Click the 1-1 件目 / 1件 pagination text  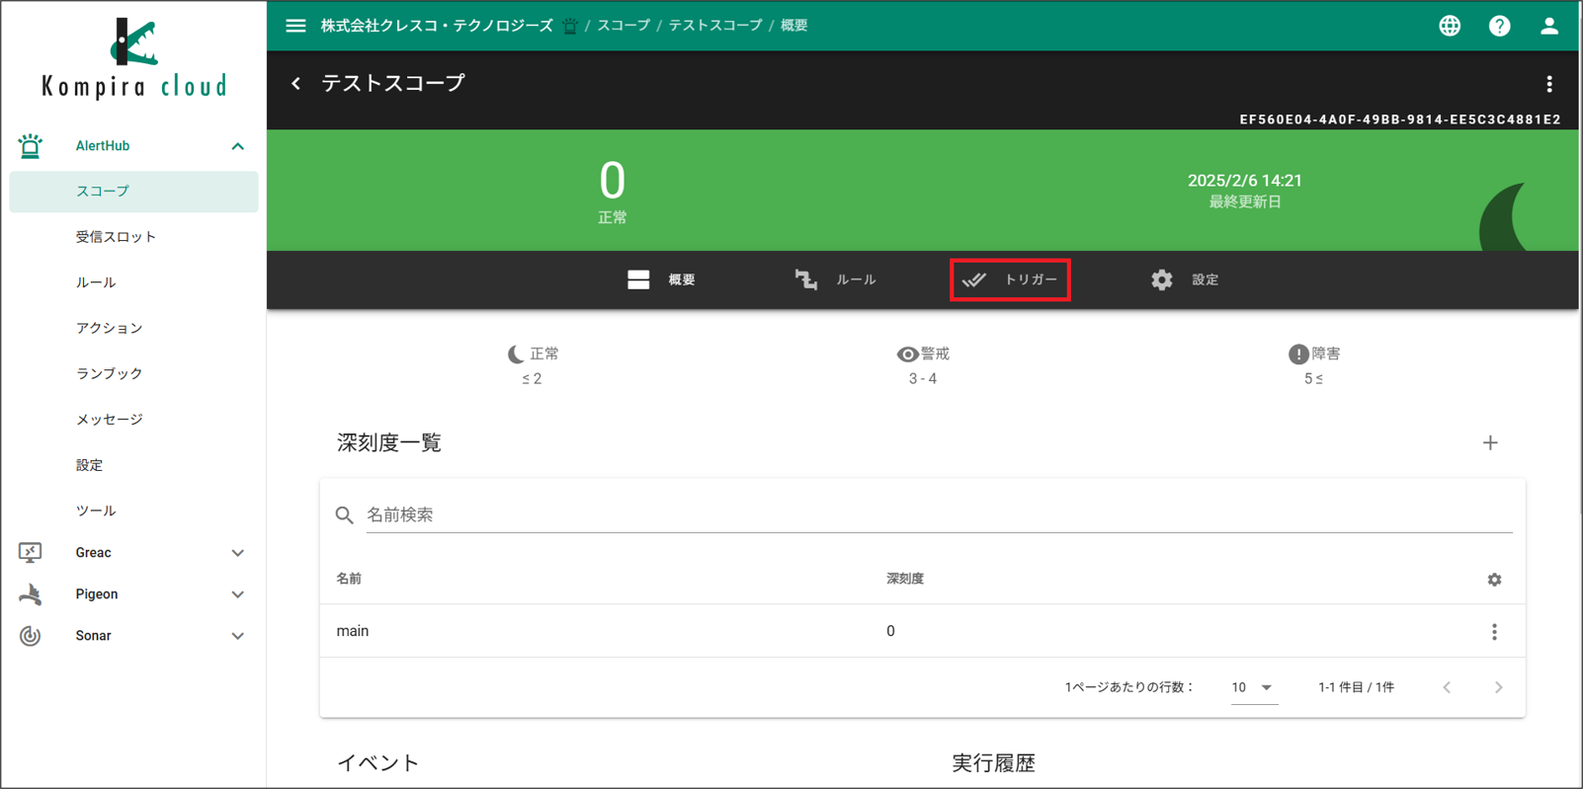[1356, 687]
